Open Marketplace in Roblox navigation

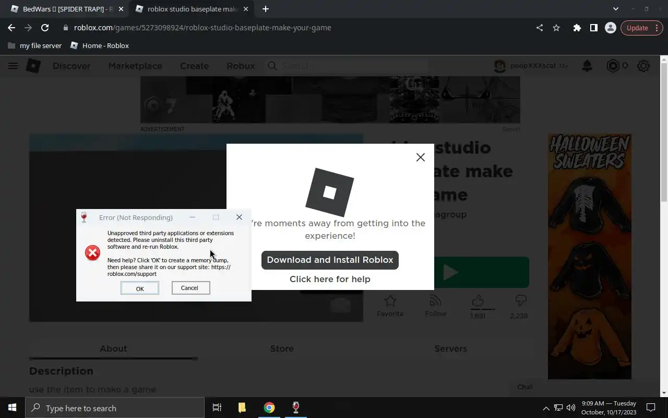point(135,66)
